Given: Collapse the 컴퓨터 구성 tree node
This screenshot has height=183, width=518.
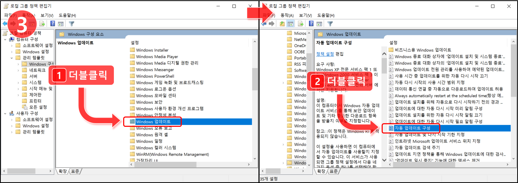Looking at the screenshot, I should click(x=5, y=39).
